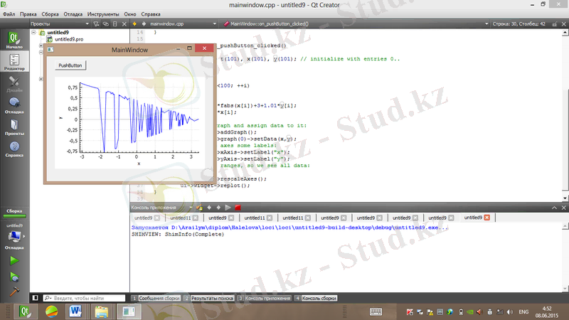
Task: Show the Сообщения сборки output pane
Action: click(x=157, y=298)
